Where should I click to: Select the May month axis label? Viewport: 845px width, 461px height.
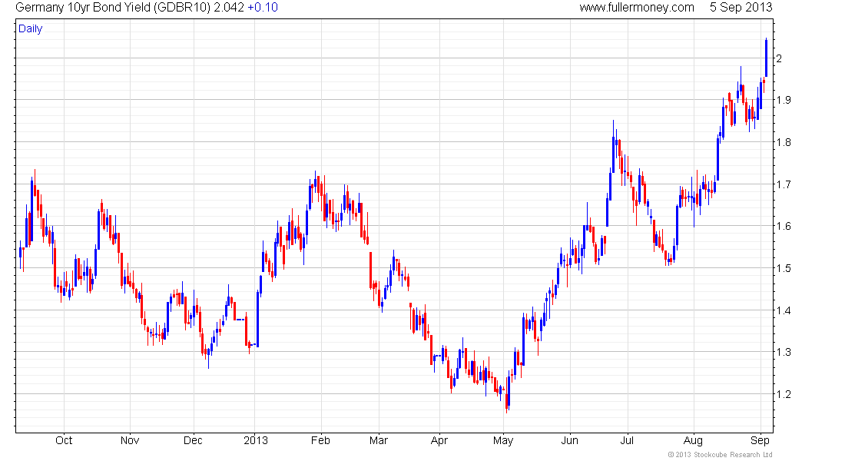[x=503, y=440]
